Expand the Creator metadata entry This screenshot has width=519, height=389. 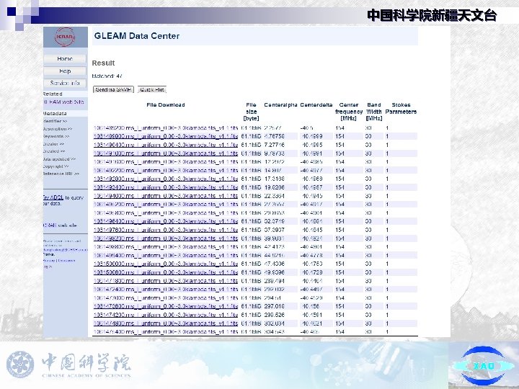(53, 144)
